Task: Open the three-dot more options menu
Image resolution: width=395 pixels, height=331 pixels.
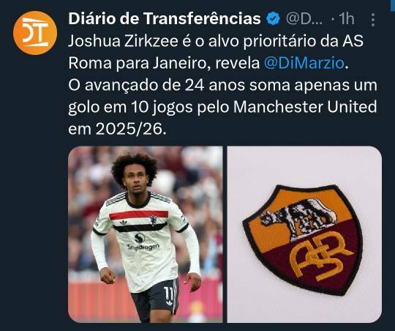Action: pos(373,20)
